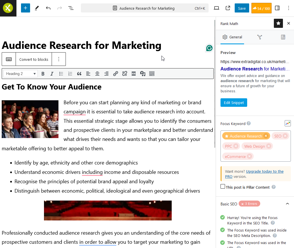Toggle the settings sidebar panel

click(277, 8)
